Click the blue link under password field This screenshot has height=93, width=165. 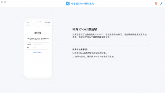point(38,52)
